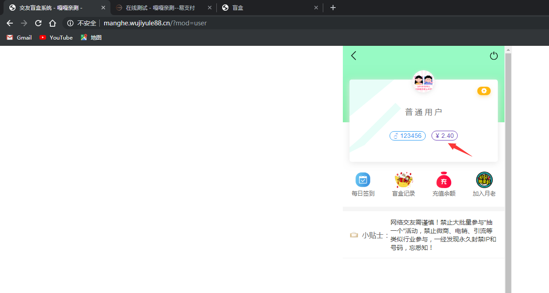Switch to the 在线测试 易支付 tab
The image size is (549, 293).
(x=160, y=8)
